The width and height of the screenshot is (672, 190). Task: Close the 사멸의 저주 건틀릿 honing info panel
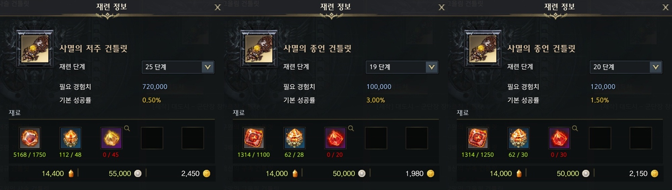pos(218,7)
